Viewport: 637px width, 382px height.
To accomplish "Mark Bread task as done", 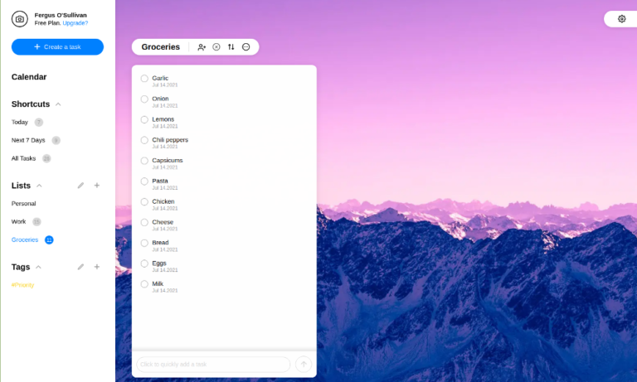I will point(144,243).
